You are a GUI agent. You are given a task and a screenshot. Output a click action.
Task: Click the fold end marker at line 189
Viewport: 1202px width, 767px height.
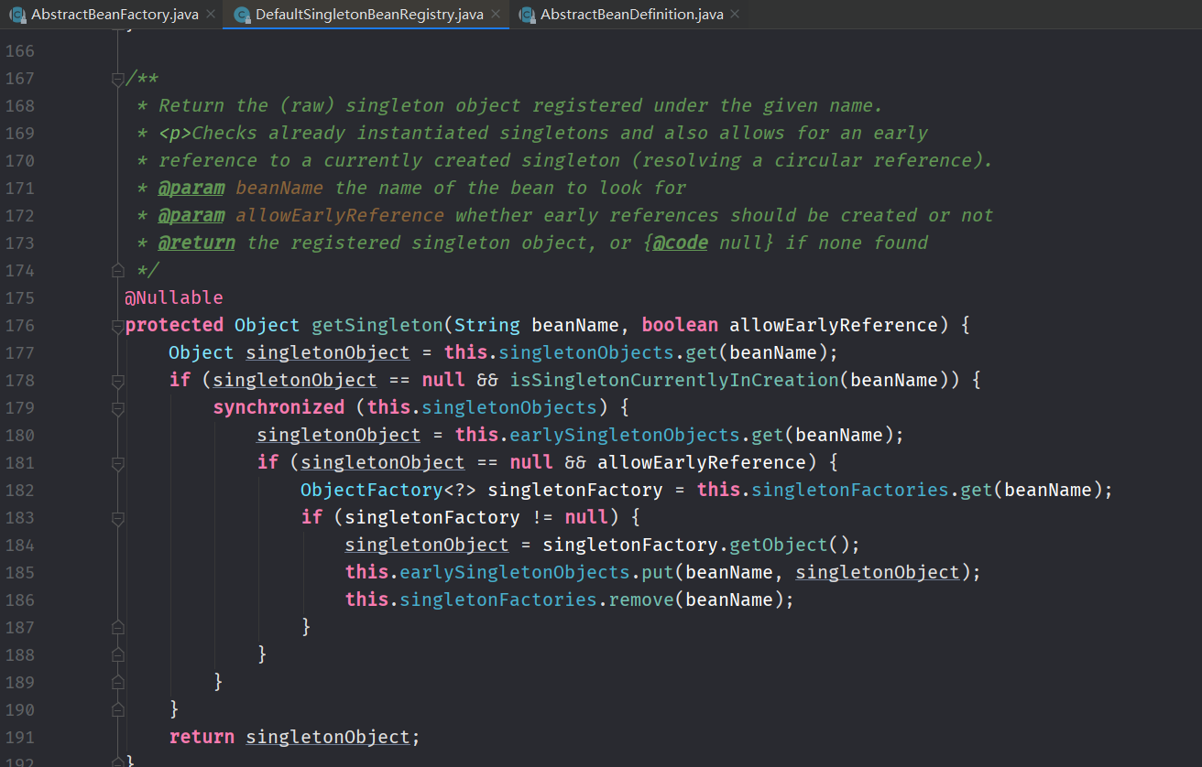click(x=117, y=682)
